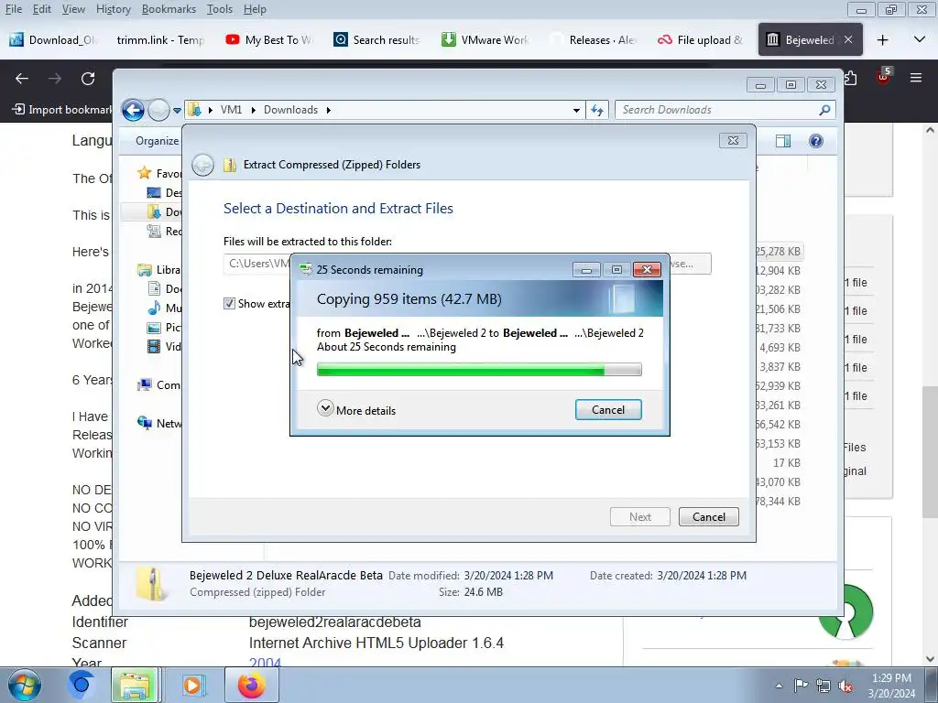
Task: Expand the breadcrumb arrow after VM1
Action: [253, 110]
